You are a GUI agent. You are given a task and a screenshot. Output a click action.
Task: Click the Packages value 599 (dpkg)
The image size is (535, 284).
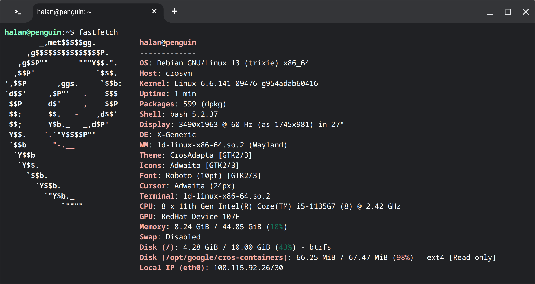(205, 104)
